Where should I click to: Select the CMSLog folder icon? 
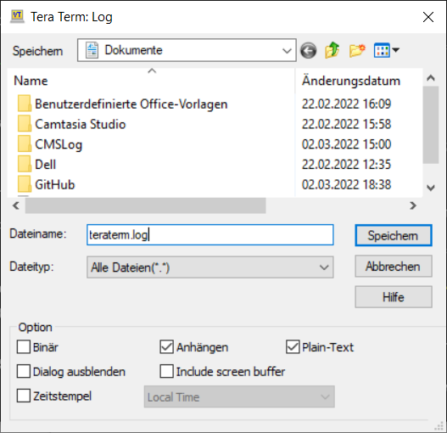coord(25,143)
